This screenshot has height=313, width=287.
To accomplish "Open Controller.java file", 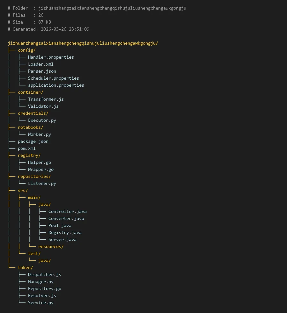I will coord(67,211).
